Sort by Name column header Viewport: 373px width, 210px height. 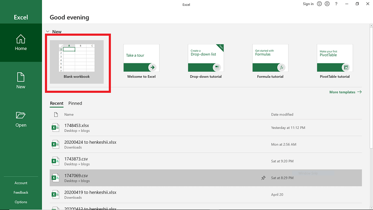[69, 114]
